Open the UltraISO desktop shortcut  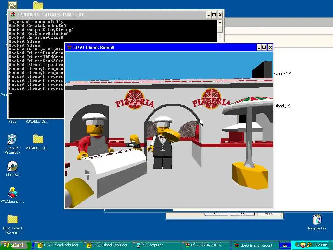(x=12, y=169)
